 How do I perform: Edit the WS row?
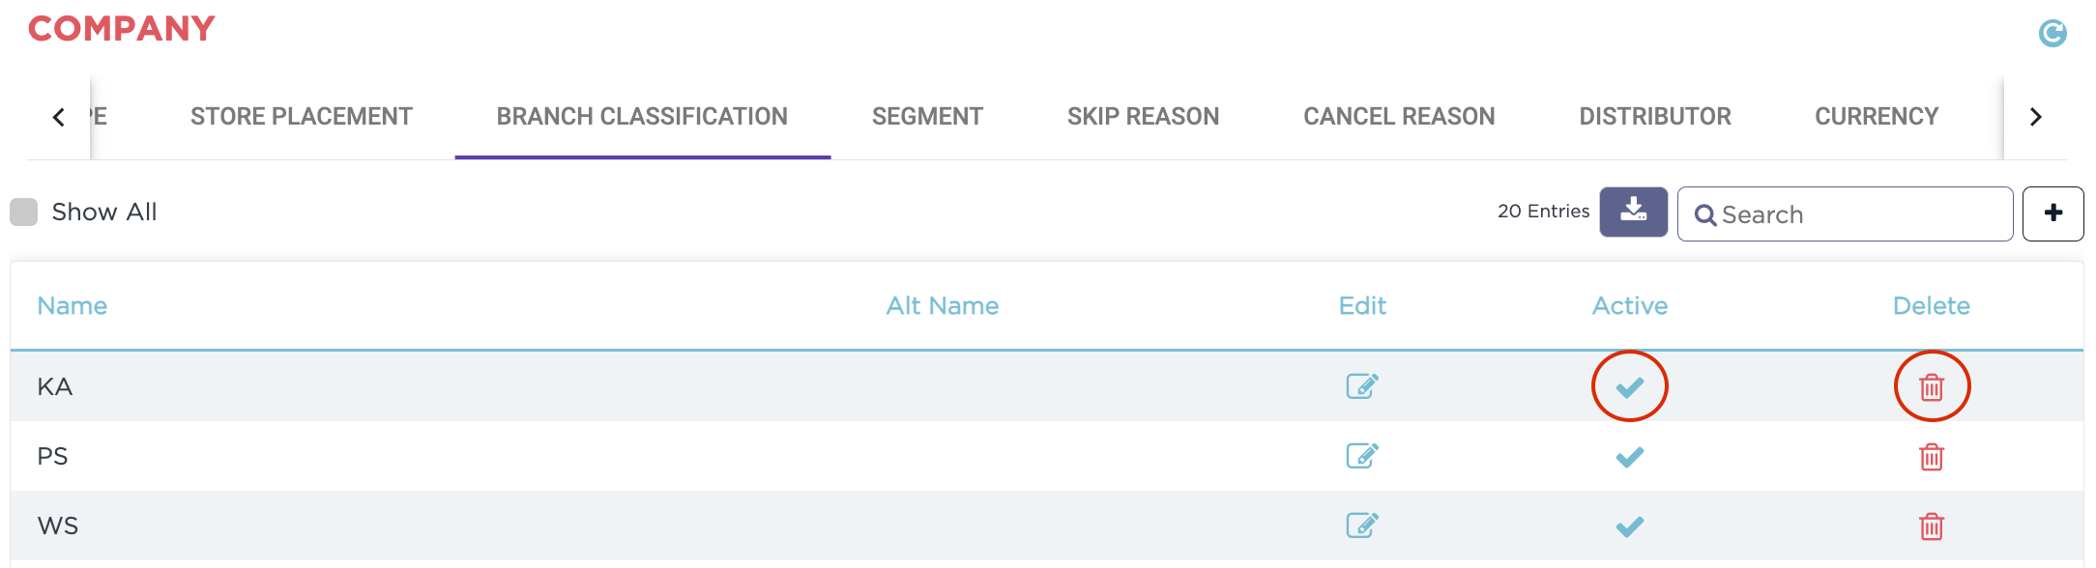1362,525
